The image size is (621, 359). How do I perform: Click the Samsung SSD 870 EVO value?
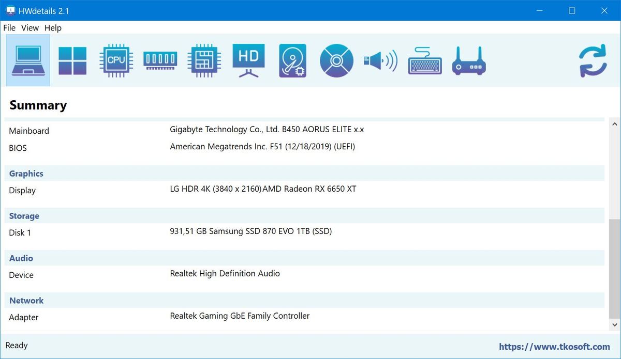point(251,231)
